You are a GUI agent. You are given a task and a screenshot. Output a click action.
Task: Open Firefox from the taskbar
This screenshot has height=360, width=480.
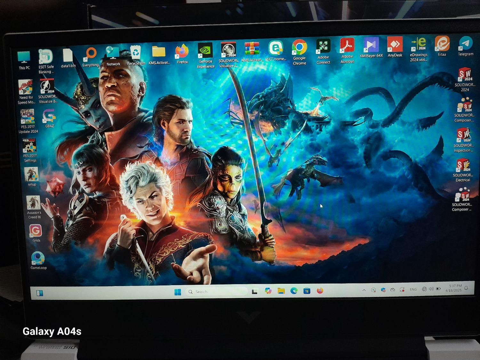320,290
